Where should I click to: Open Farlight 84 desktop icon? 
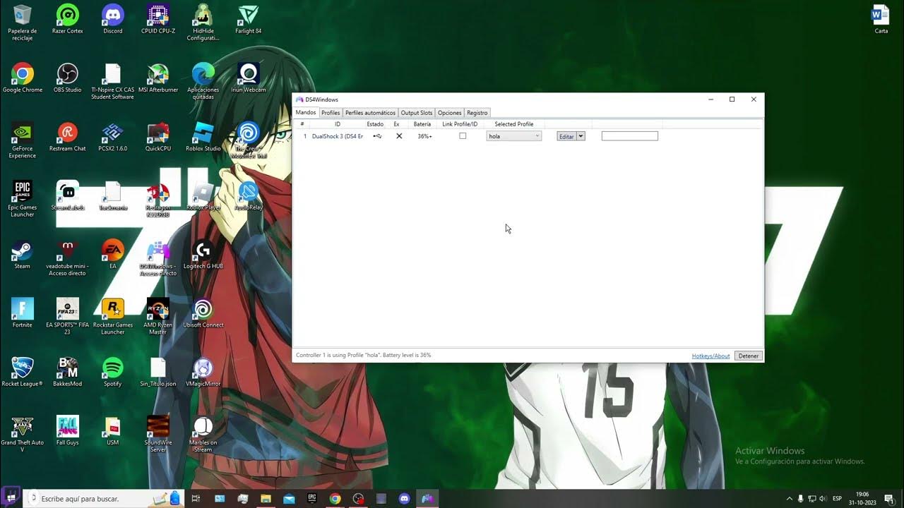249,20
